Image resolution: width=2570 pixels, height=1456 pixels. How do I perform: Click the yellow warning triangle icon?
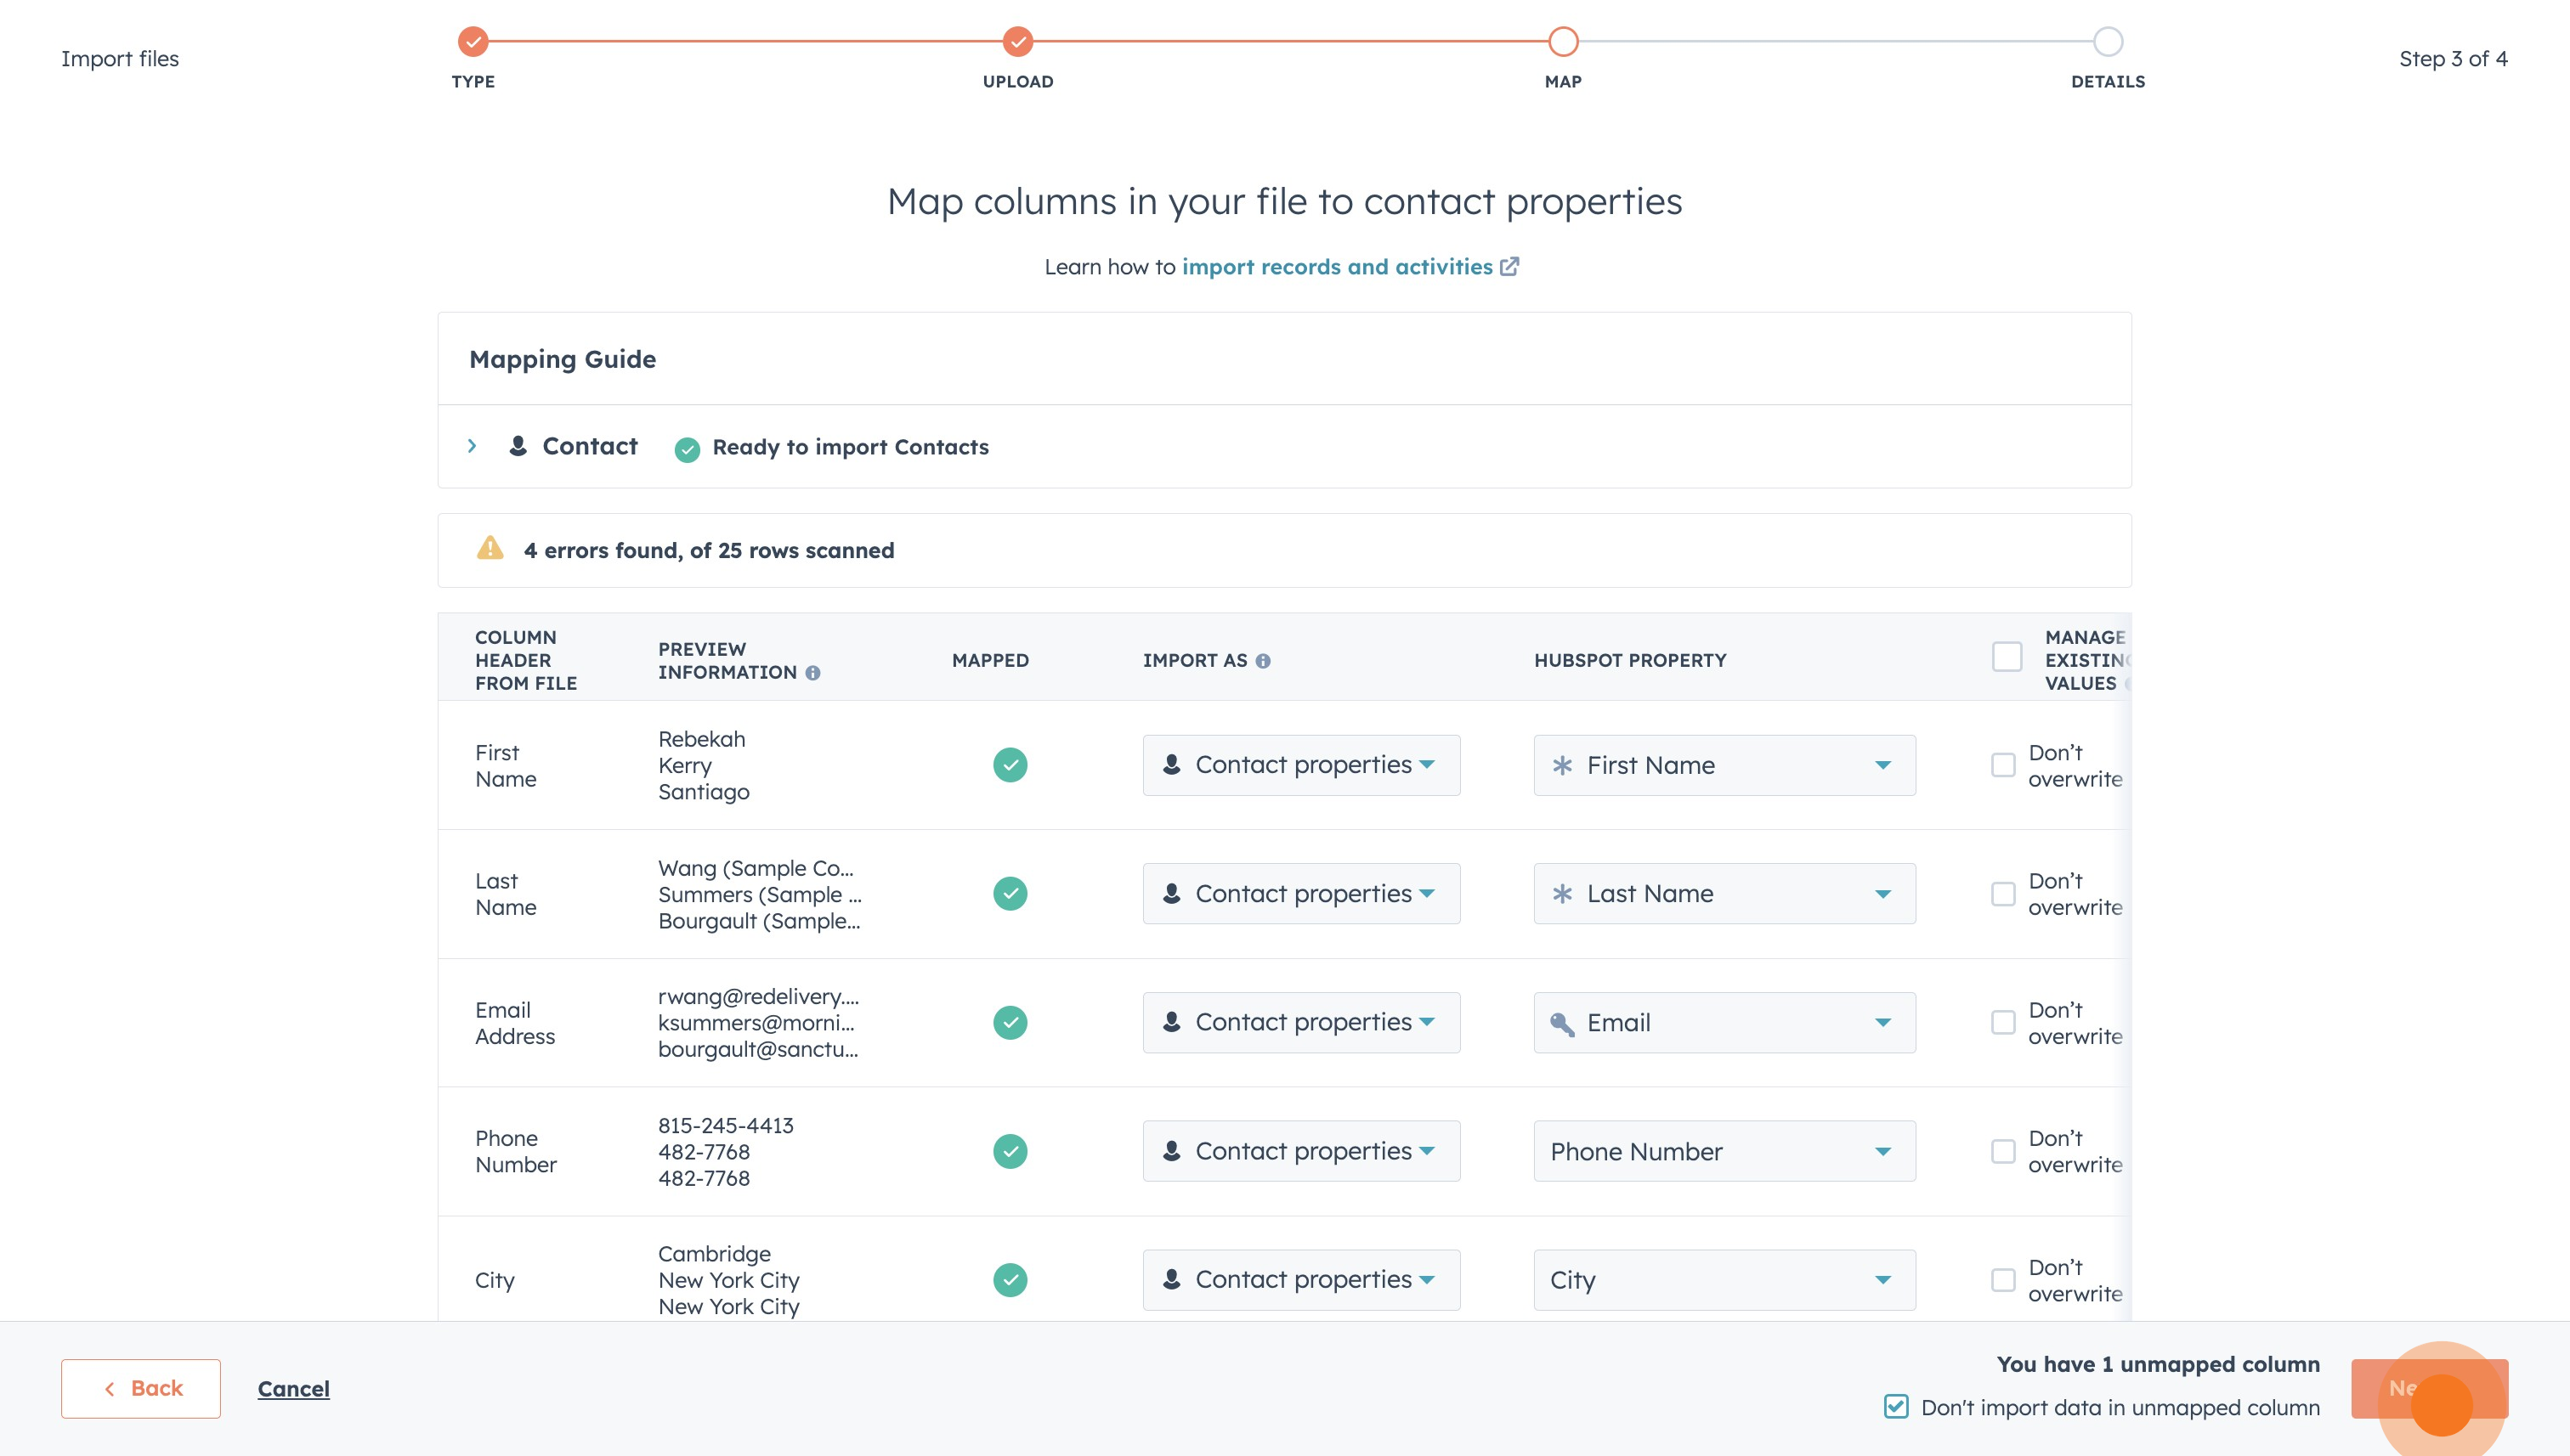click(490, 548)
